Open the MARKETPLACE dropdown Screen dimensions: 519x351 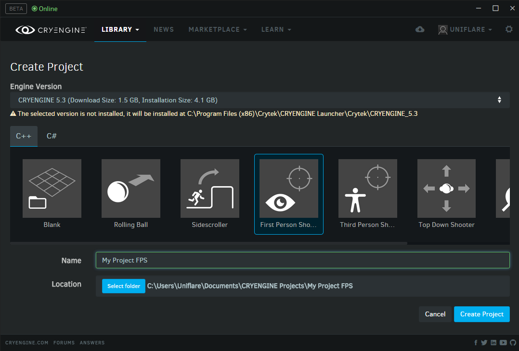218,29
